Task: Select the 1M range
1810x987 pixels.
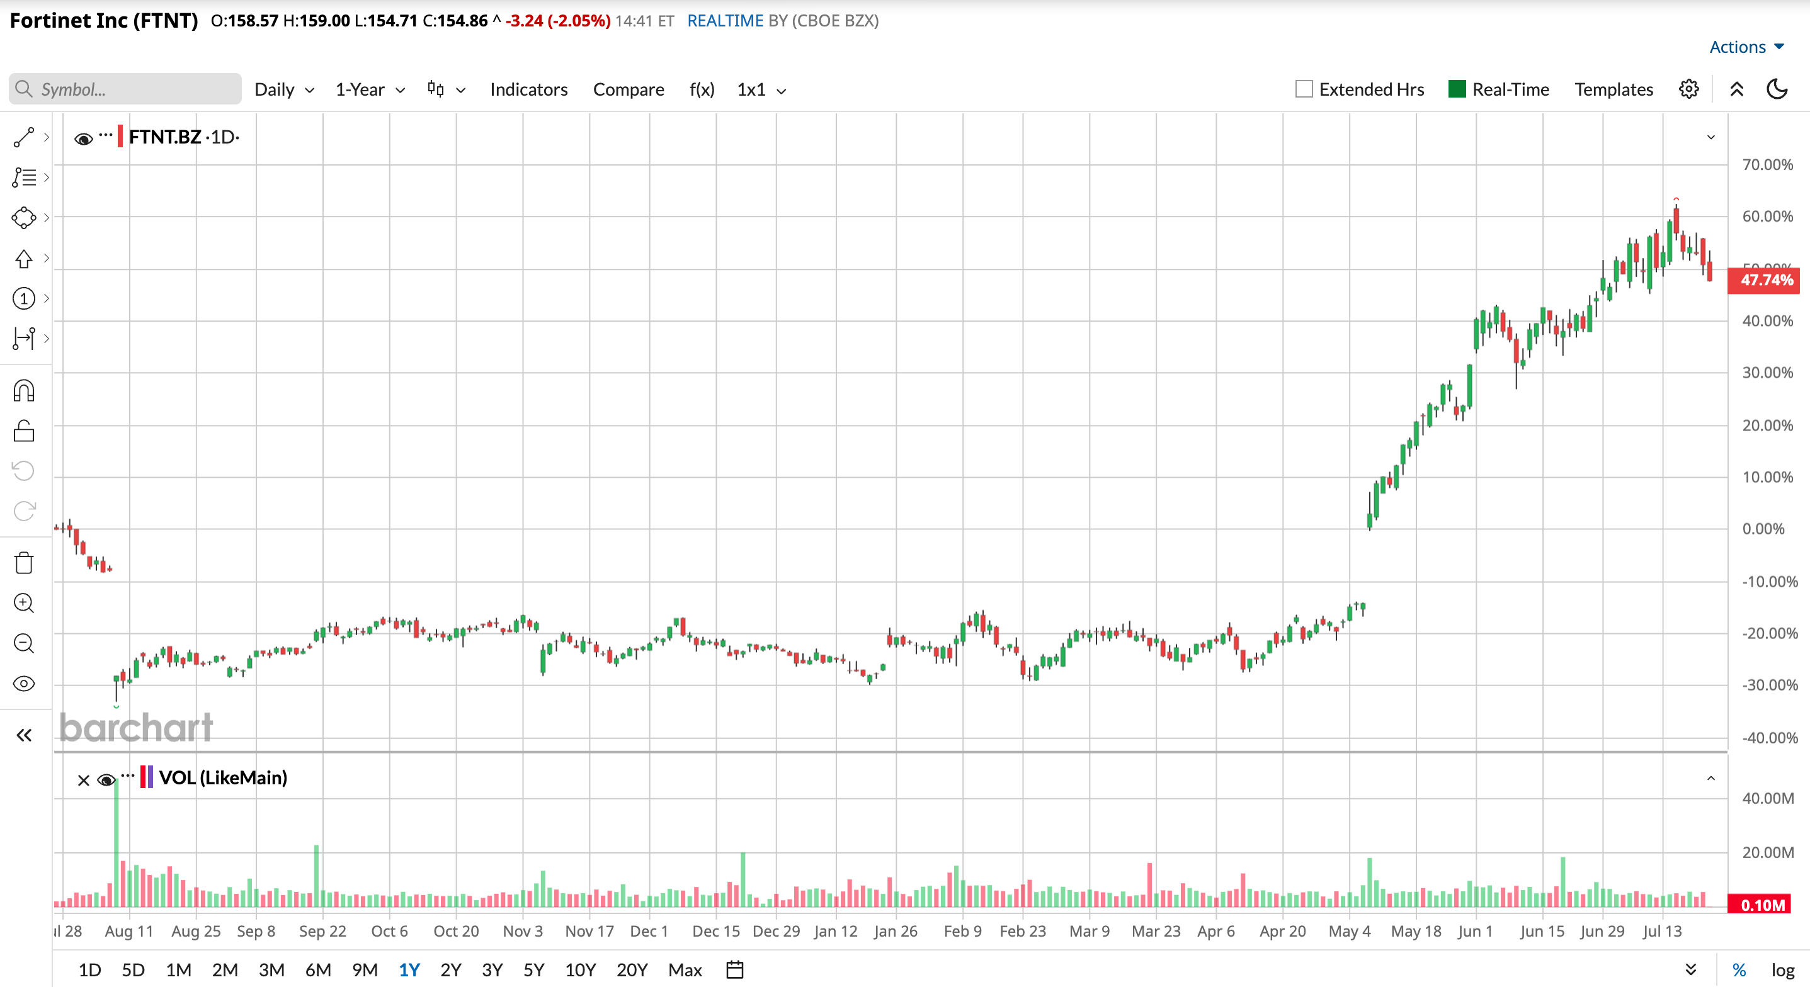Action: pos(178,970)
